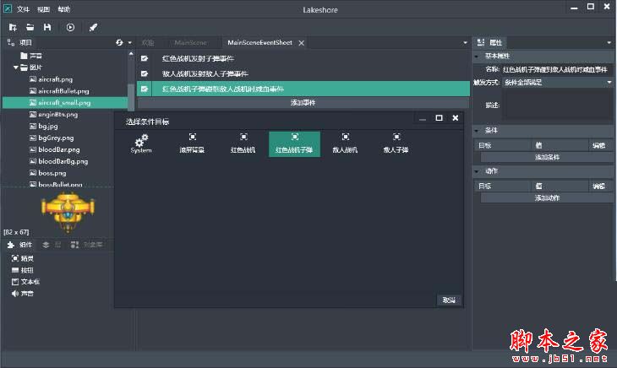
Task: Toggle checkbox for 敌人战机发射敌人子弹事件
Action: tap(145, 73)
